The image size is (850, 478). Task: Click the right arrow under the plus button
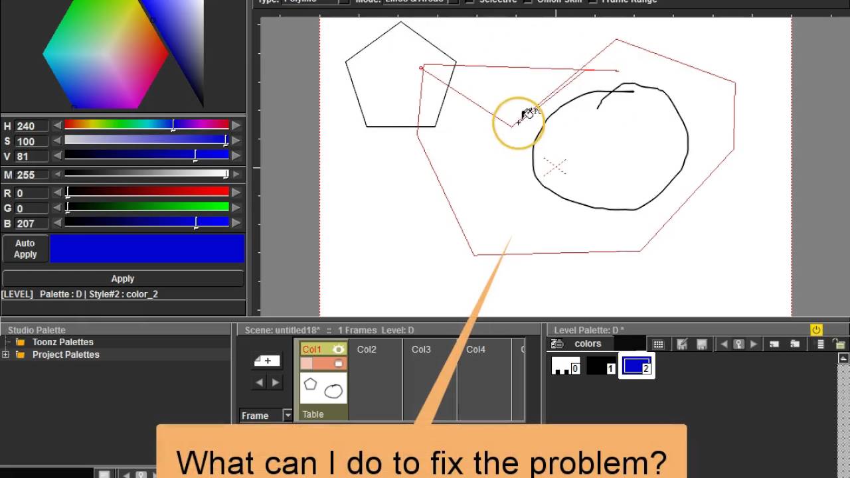(276, 382)
